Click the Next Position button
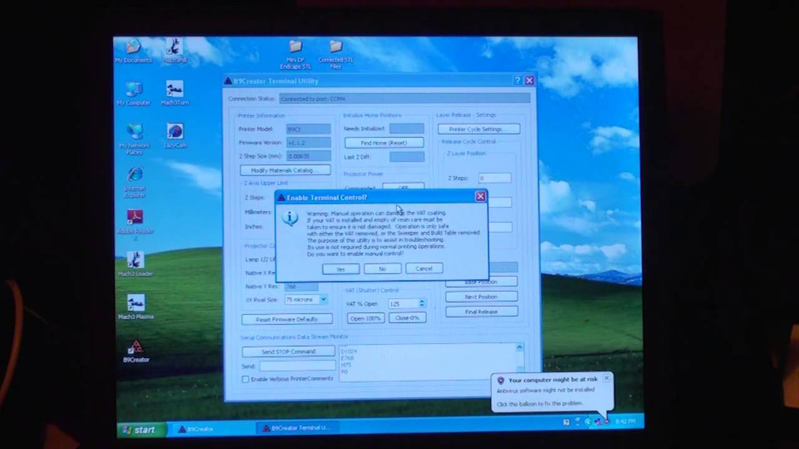The height and width of the screenshot is (449, 799). pyautogui.click(x=481, y=297)
